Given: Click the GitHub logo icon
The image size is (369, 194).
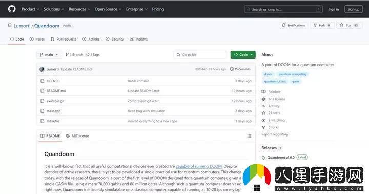Looking at the screenshot, I should coord(12,9).
